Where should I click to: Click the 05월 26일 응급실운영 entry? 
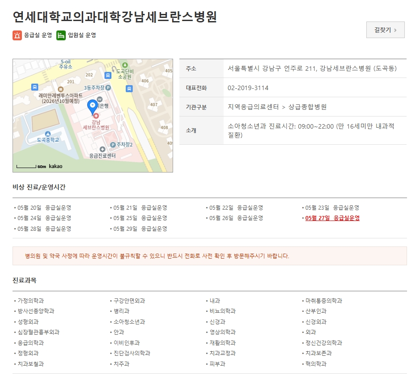(236, 218)
